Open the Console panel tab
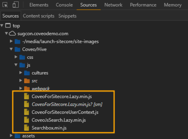The height and width of the screenshot is (139, 188). 64,5
